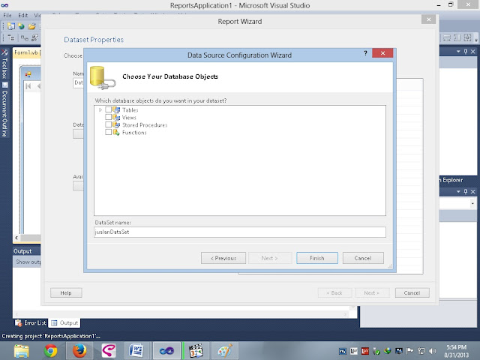Click the Output panel title
This screenshot has height=360, width=480.
click(x=22, y=251)
